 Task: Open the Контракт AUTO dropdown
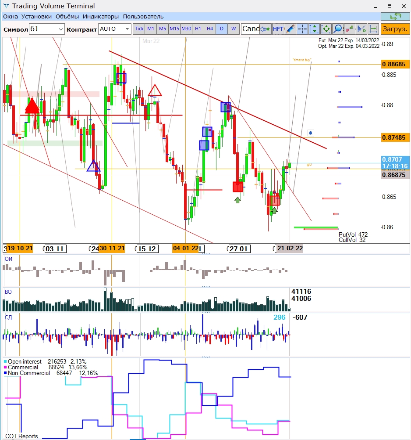click(127, 29)
